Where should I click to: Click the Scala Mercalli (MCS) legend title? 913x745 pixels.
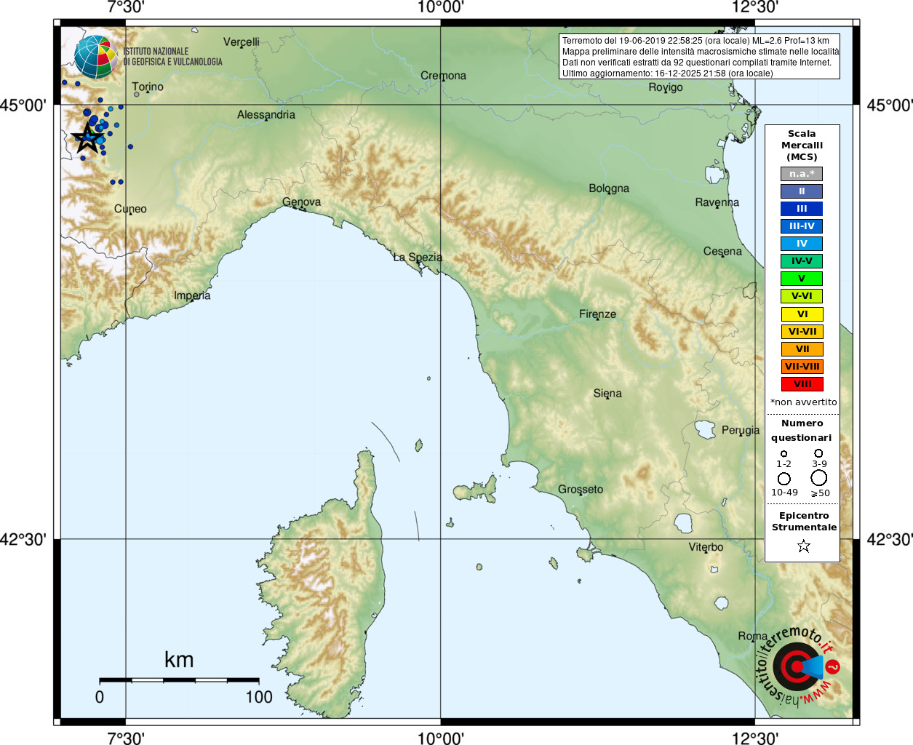(x=802, y=146)
